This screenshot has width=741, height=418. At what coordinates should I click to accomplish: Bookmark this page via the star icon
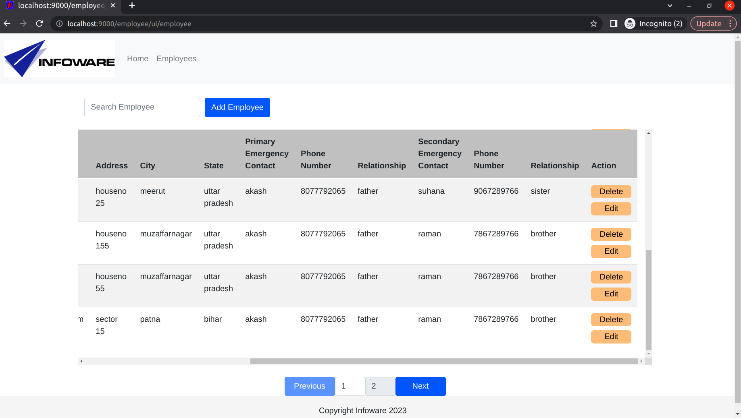[593, 23]
